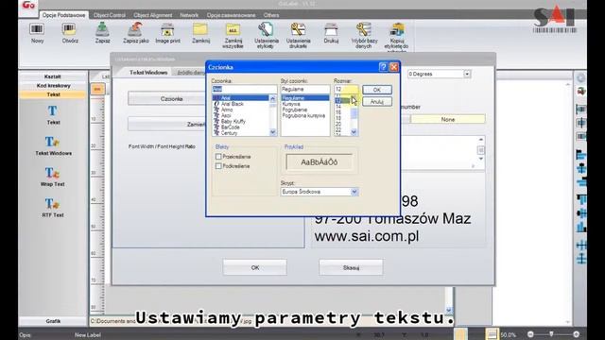
Task: Click zoom in plus icon in status bar
Action: pos(576,334)
